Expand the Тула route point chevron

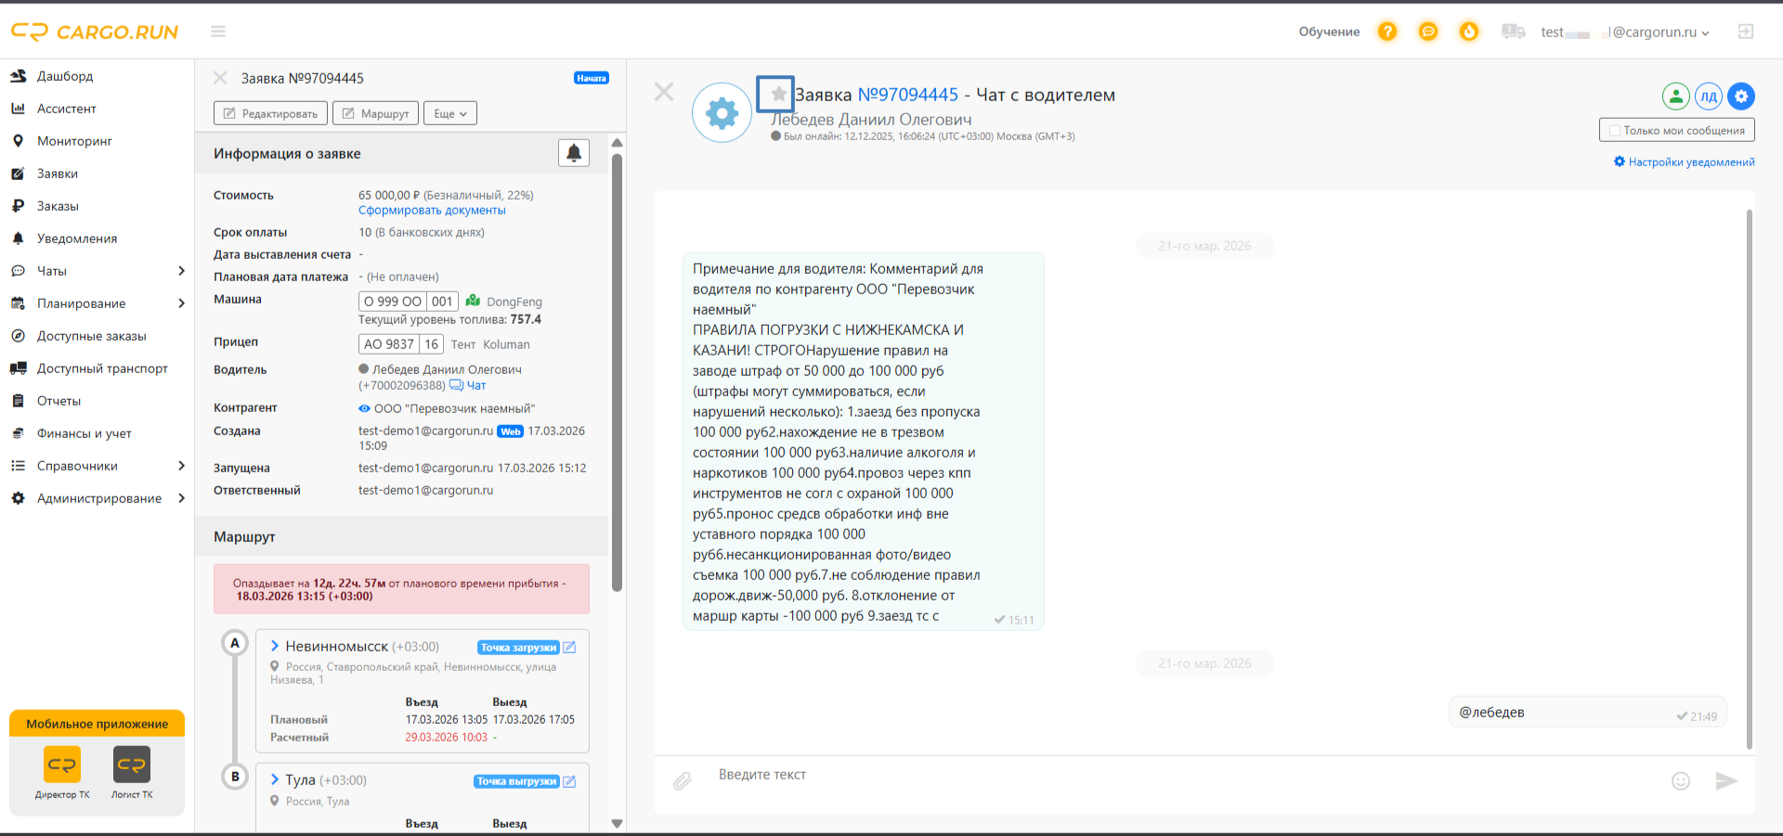(275, 779)
